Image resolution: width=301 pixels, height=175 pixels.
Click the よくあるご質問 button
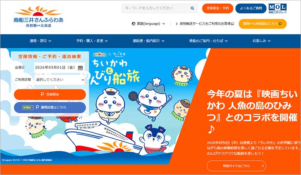[251, 8]
